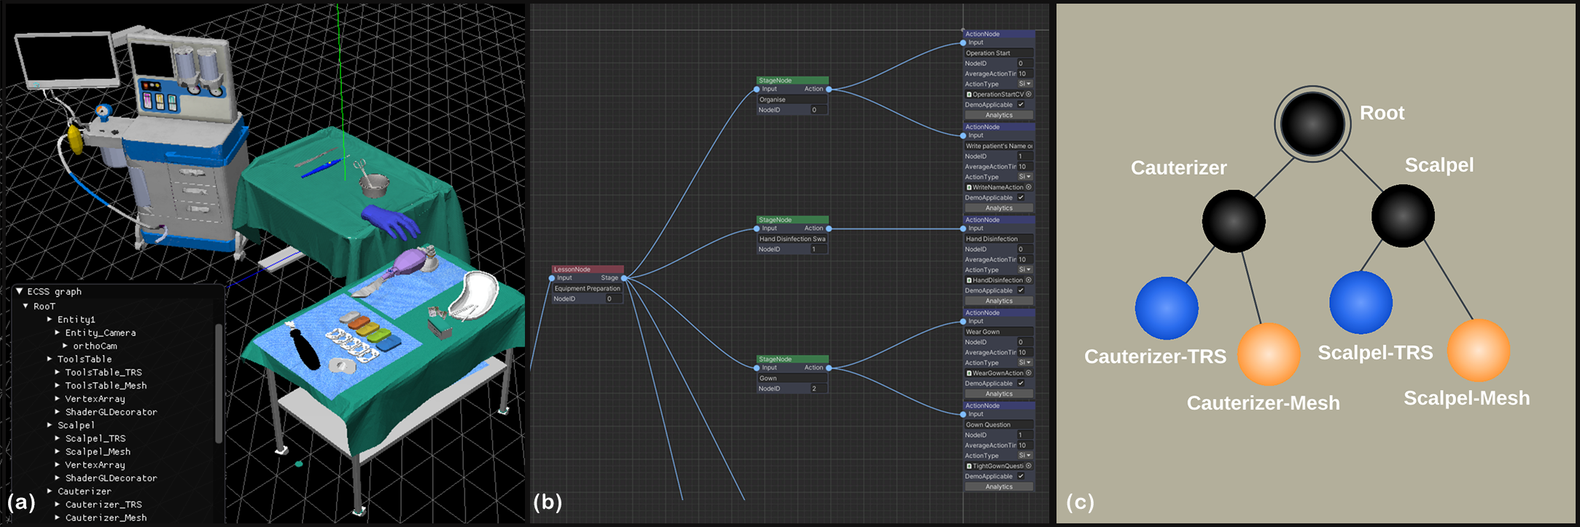Viewport: 1580px width, 527px height.
Task: Open ActionType dropdown on Operation Start node
Action: (1025, 84)
